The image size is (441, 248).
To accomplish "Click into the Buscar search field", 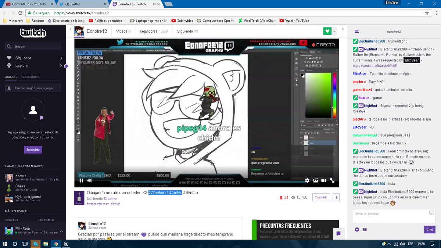I will (x=33, y=47).
